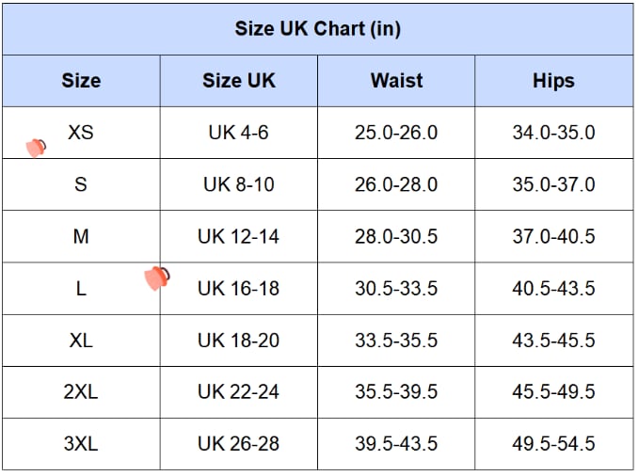
Task: Select hips value 40.5-43.5
Action: coord(553,289)
